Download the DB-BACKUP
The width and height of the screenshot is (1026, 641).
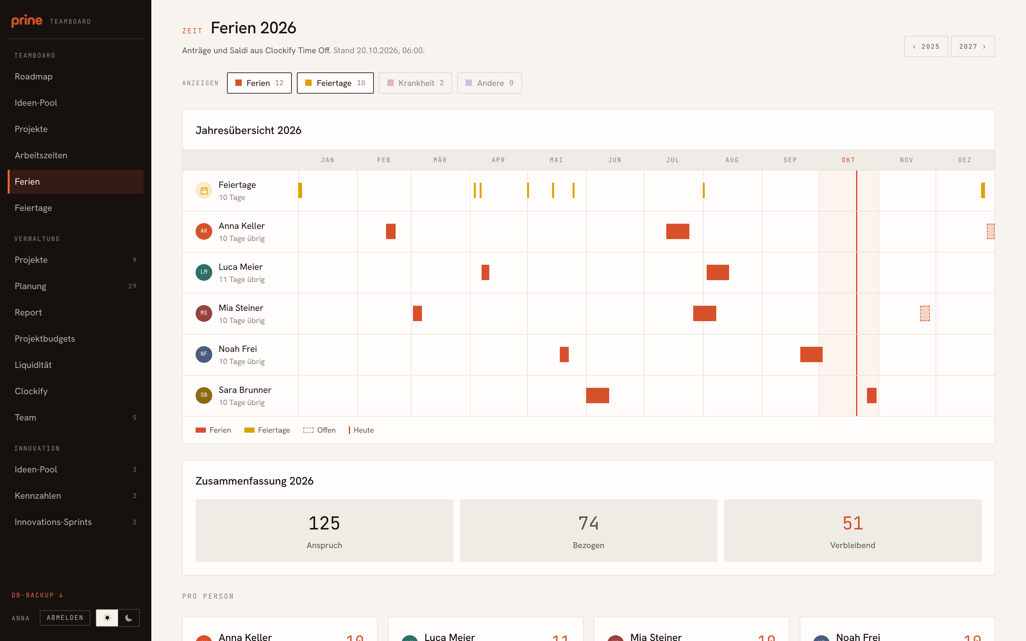(37, 595)
